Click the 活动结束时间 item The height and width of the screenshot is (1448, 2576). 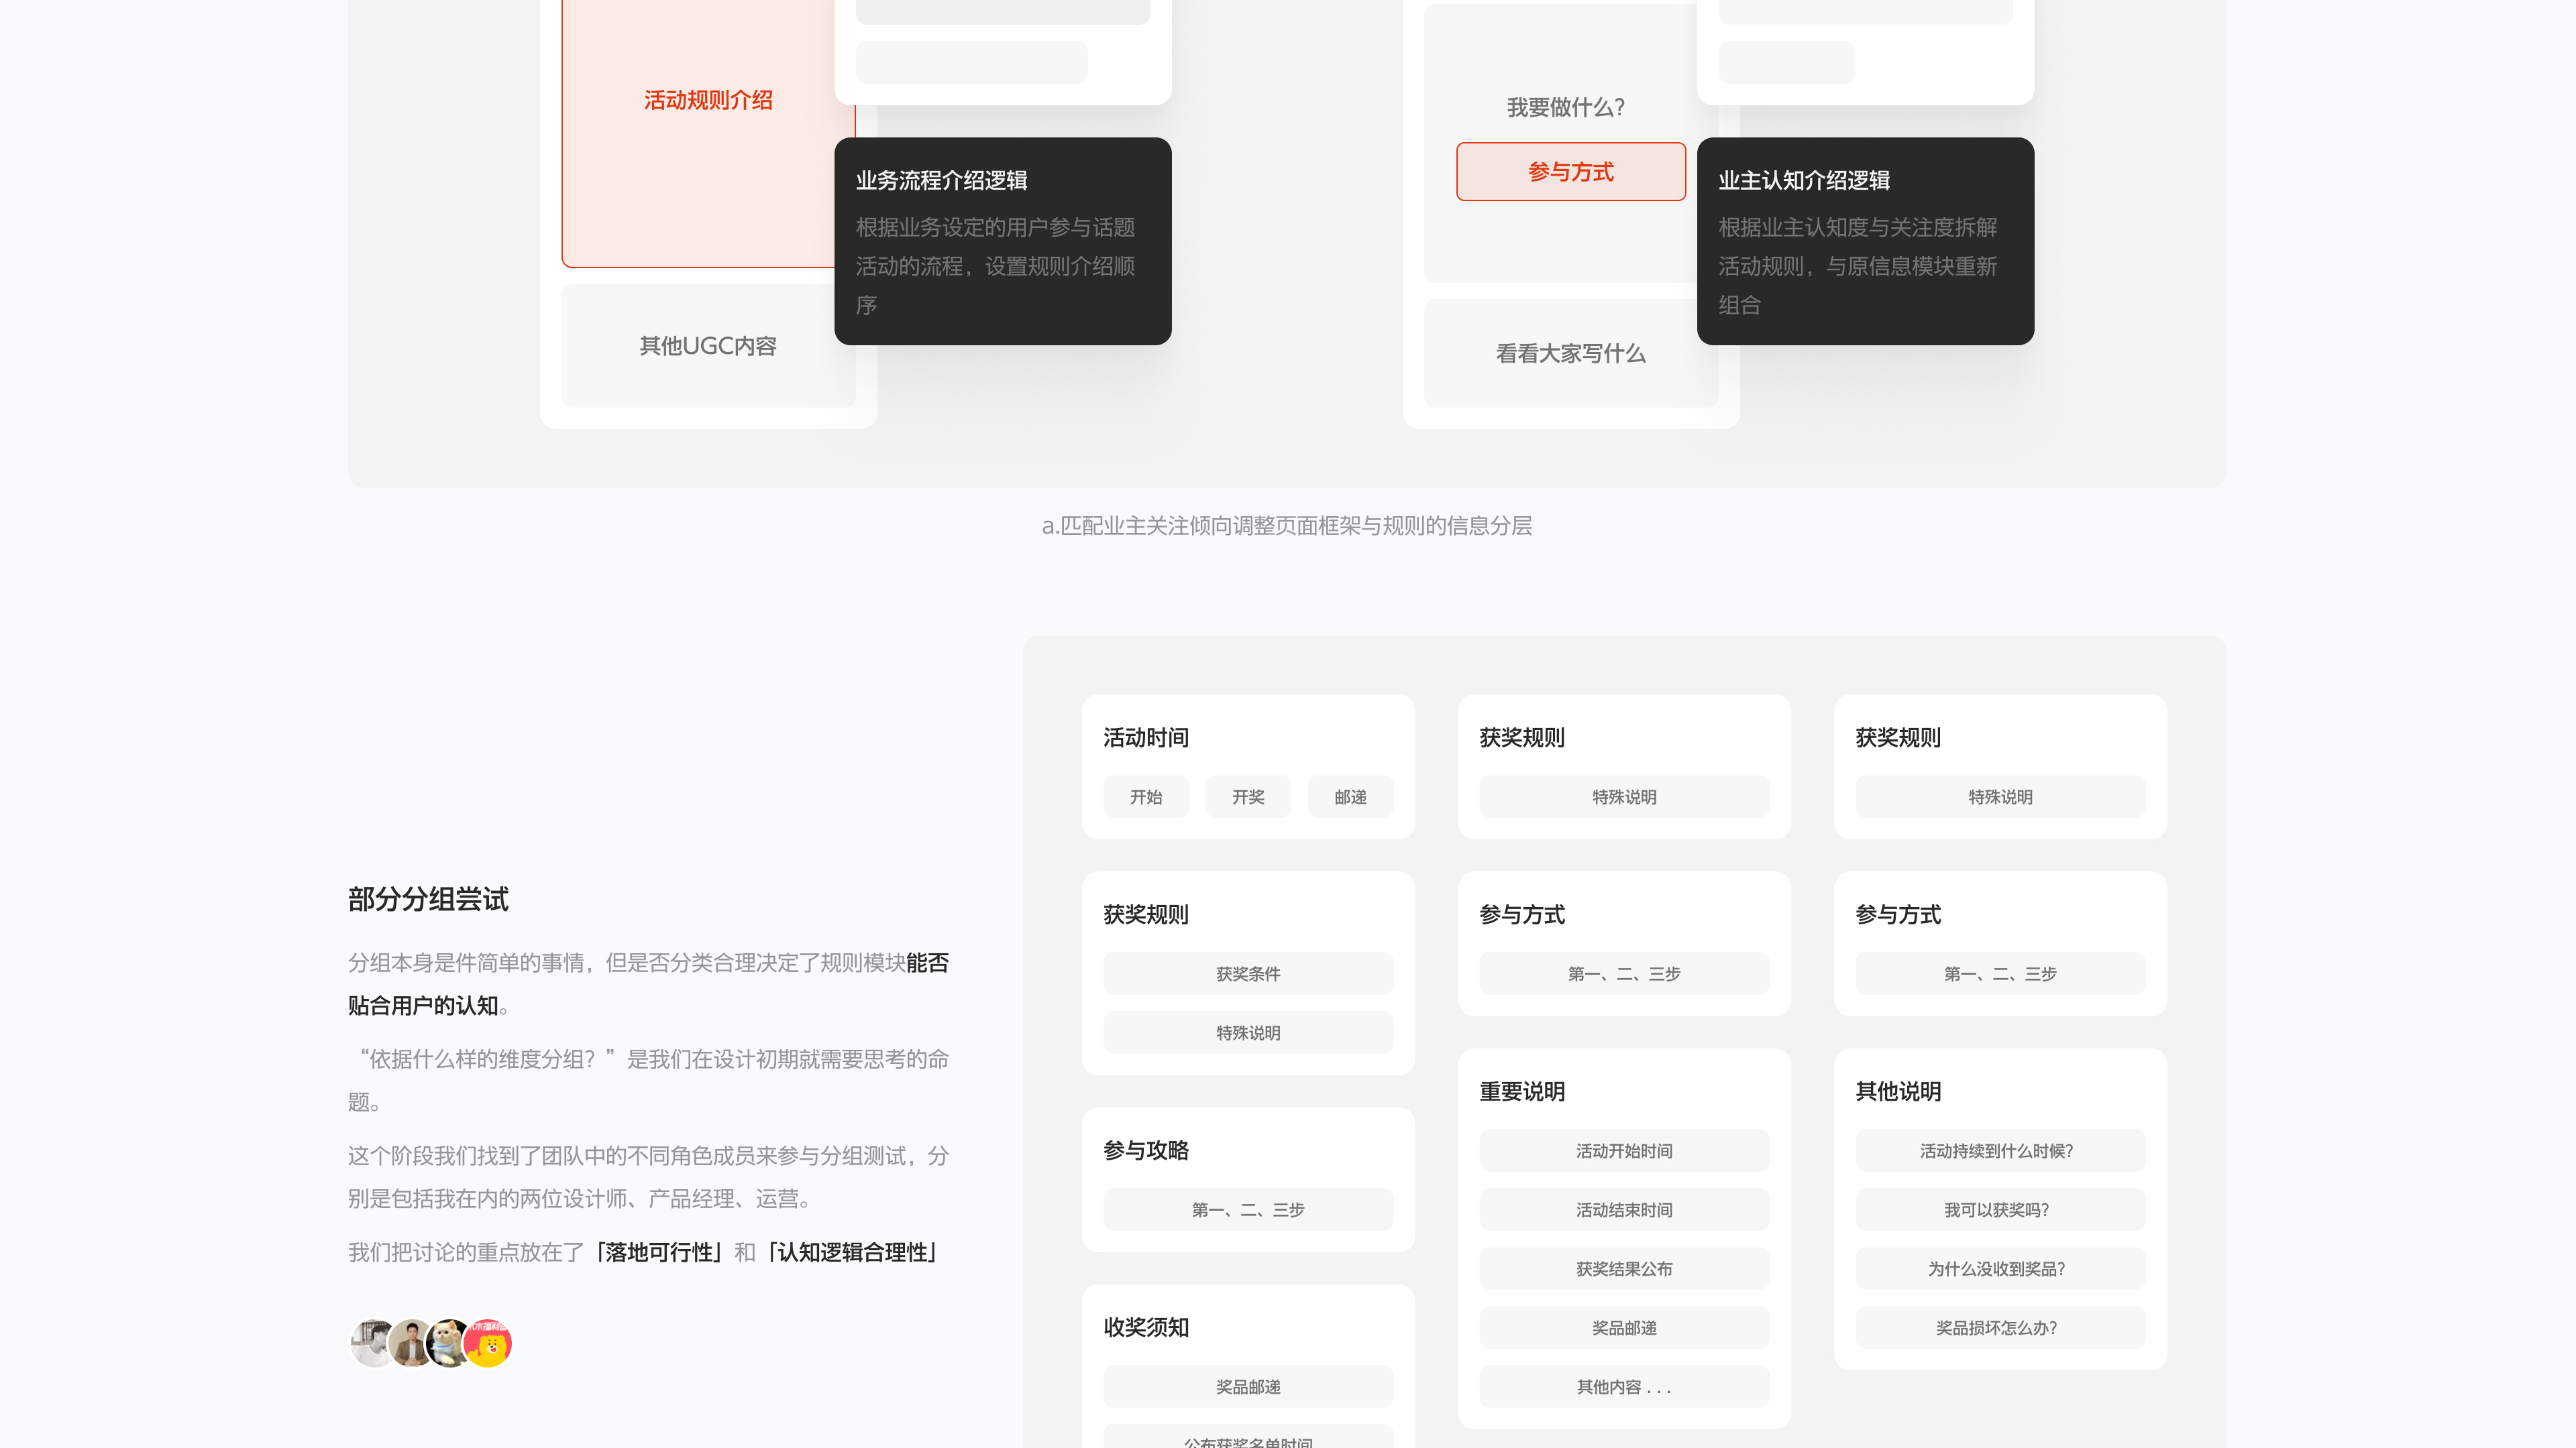(1624, 1209)
